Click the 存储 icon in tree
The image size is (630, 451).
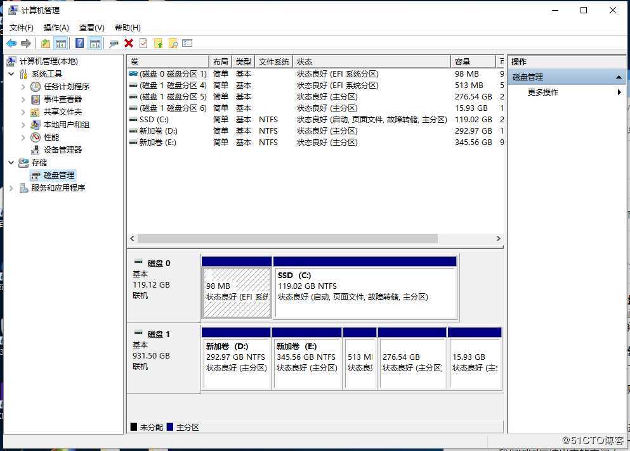23,163
